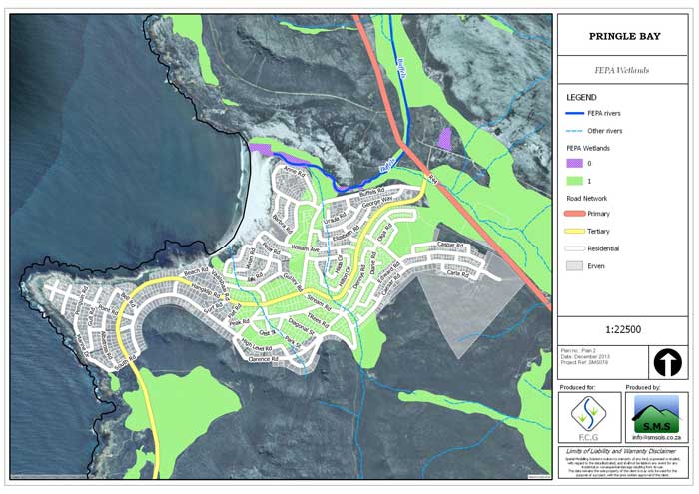Click the PRINGLE BAY title

click(624, 36)
